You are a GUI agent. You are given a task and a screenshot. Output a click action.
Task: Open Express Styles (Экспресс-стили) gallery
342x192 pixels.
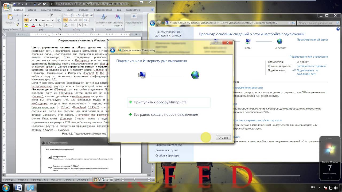tap(104, 20)
